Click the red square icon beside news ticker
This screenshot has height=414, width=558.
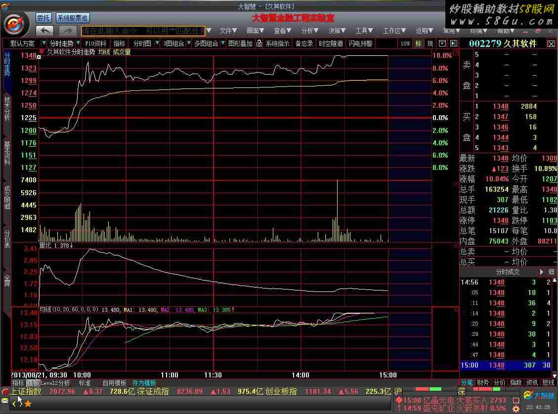[x=516, y=400]
